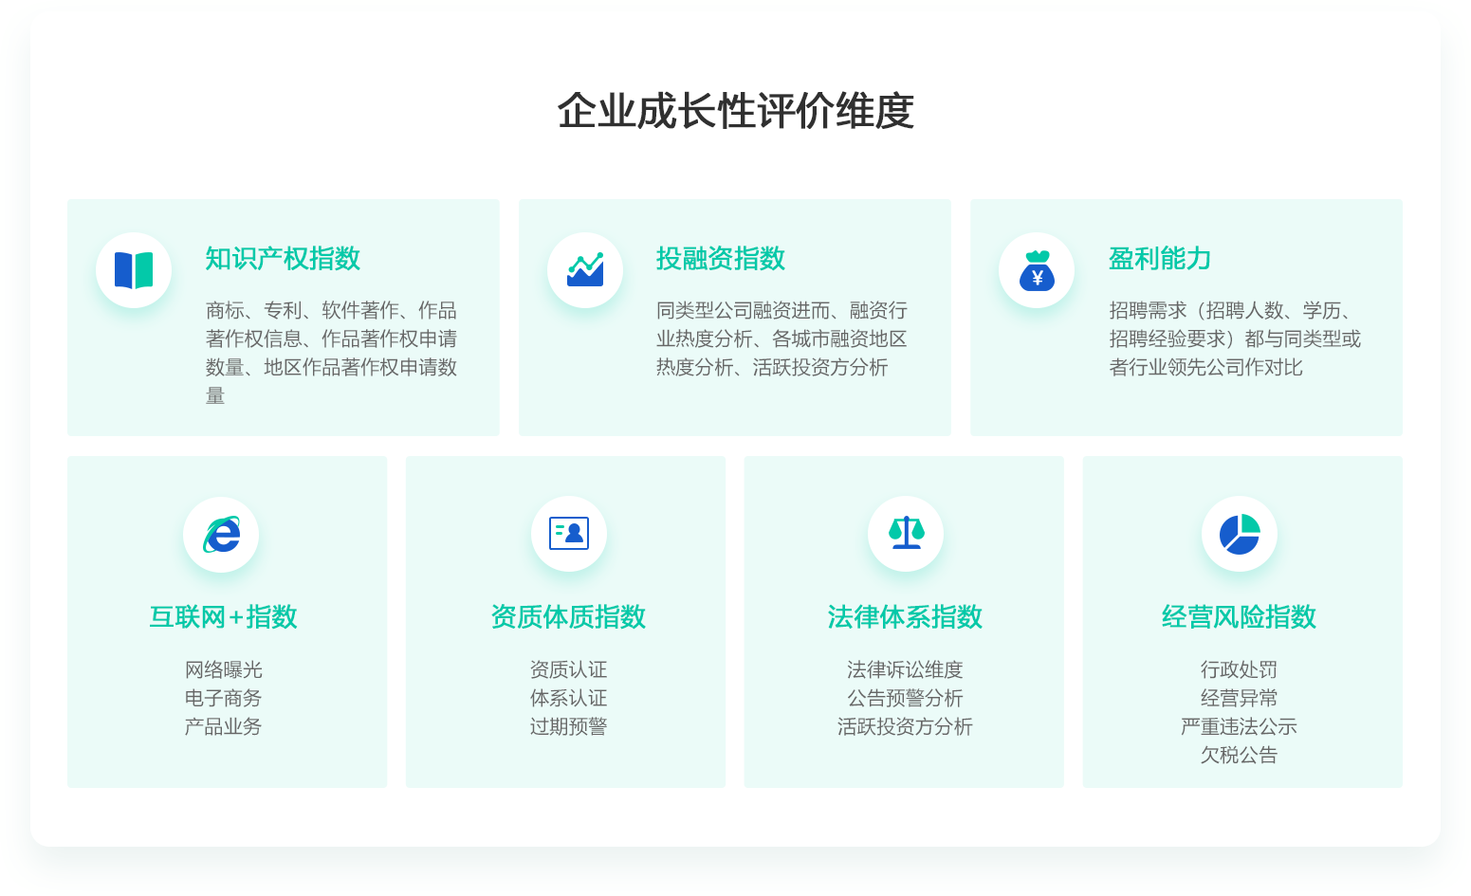Select the 盈利能力 heading
Image resolution: width=1471 pixels, height=896 pixels.
pos(1160,259)
